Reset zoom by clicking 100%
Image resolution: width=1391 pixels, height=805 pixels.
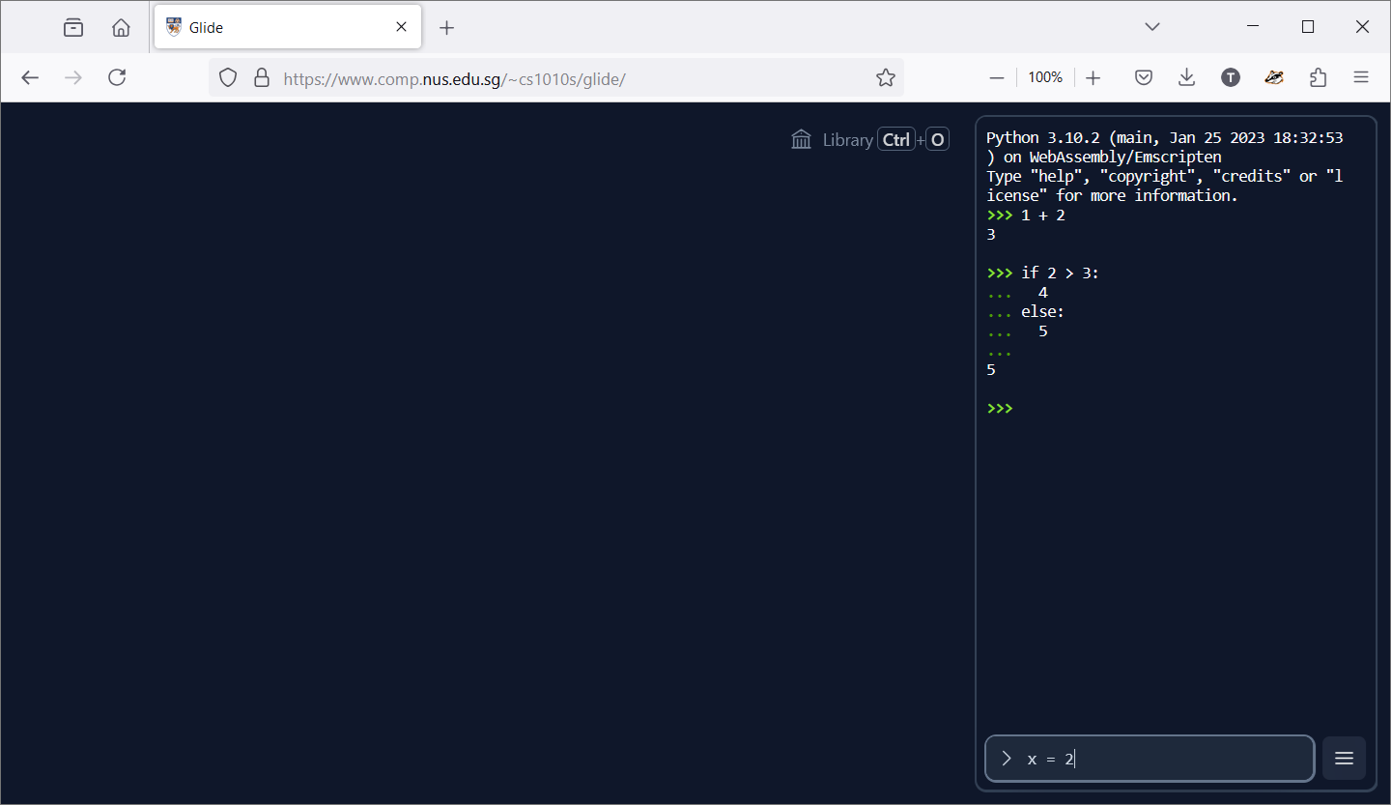coord(1045,77)
